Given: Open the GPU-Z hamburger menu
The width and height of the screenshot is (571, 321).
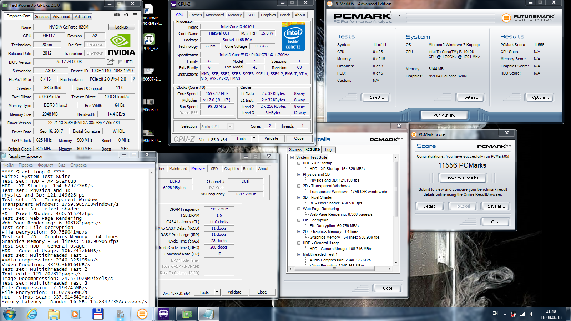Looking at the screenshot, I should (135, 15).
